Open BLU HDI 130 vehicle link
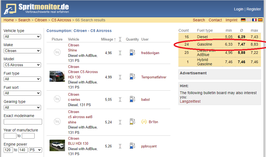266x157 pixels. tap(78, 143)
